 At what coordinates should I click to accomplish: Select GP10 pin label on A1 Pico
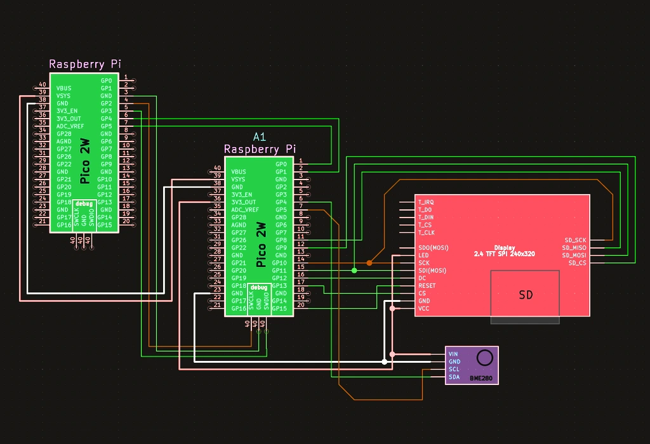(x=279, y=263)
